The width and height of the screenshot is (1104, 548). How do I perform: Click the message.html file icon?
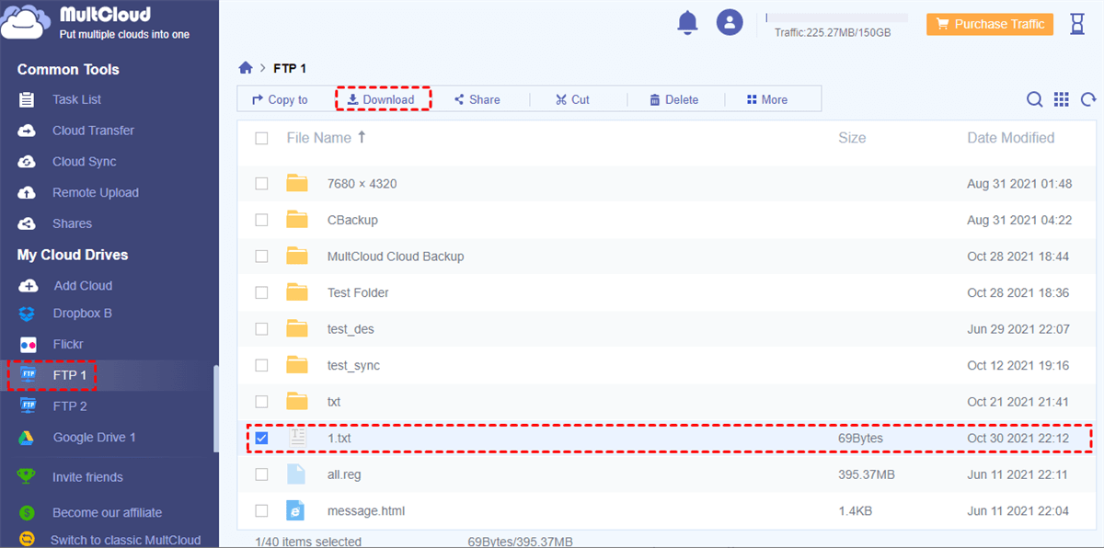click(295, 510)
